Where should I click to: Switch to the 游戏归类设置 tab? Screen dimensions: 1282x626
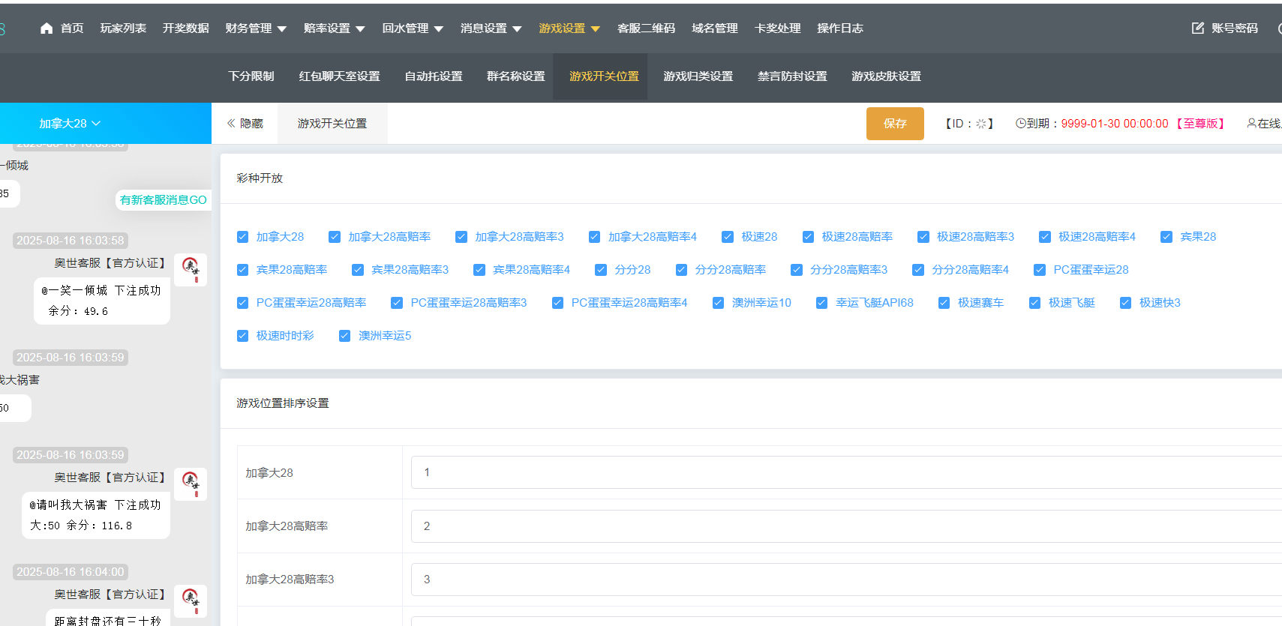(698, 76)
